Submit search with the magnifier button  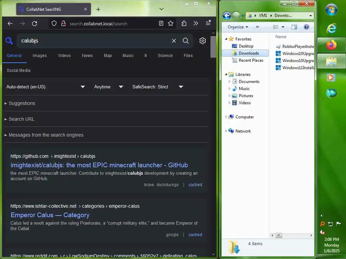click(x=186, y=41)
